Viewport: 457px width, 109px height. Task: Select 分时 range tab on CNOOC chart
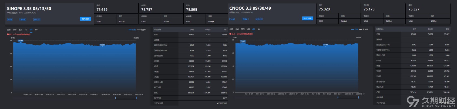tap(237, 29)
